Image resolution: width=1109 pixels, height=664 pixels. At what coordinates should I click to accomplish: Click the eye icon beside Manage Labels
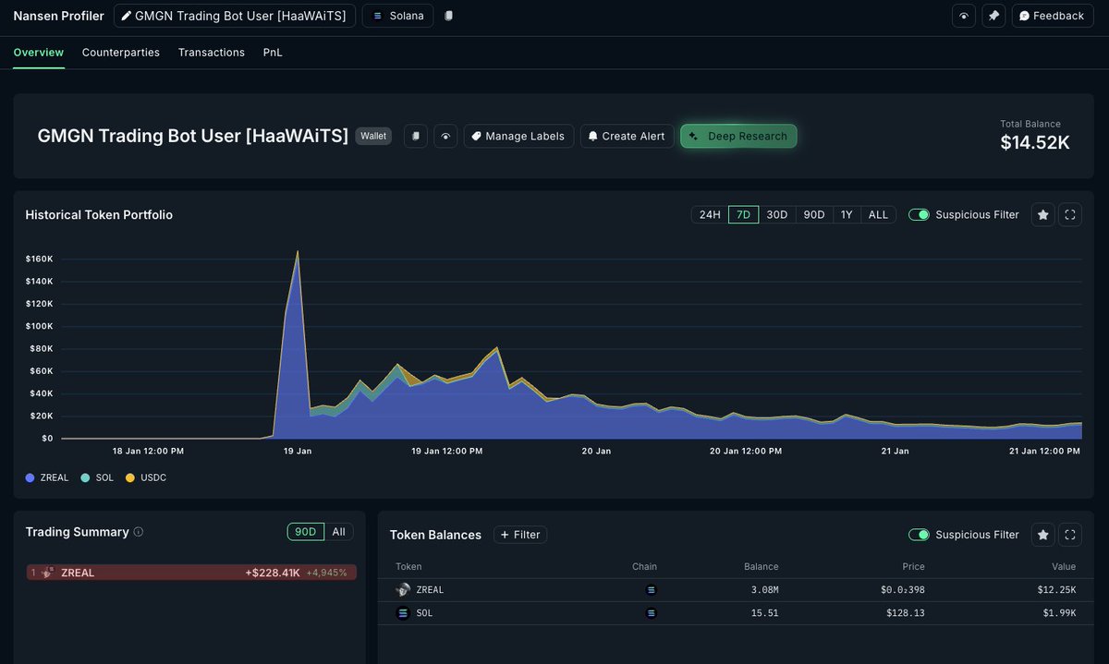pos(445,136)
